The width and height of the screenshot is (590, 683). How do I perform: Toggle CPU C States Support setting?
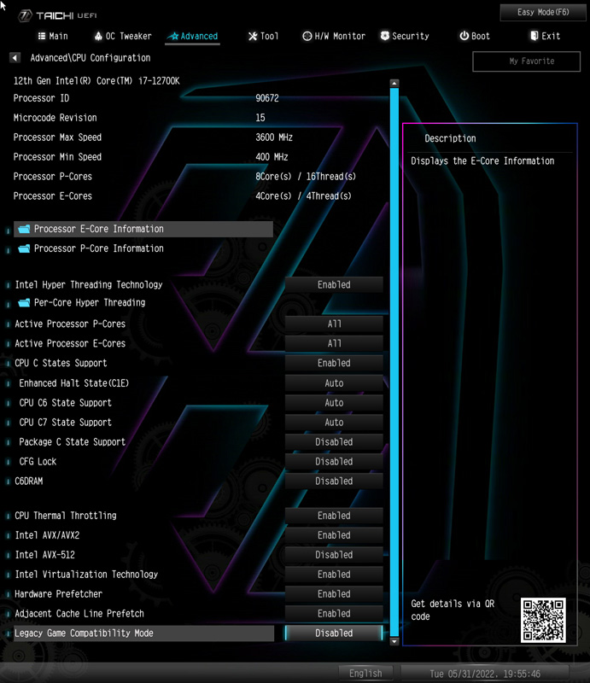tap(334, 363)
